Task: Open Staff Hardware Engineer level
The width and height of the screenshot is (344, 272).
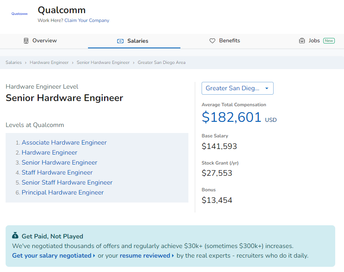Action: coord(57,173)
